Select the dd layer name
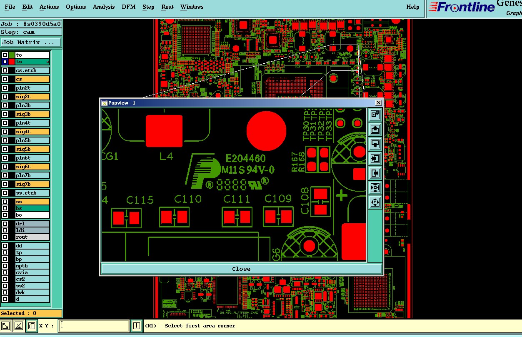The height and width of the screenshot is (337, 522). click(x=32, y=246)
